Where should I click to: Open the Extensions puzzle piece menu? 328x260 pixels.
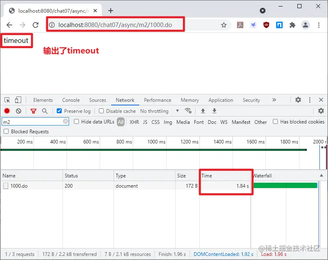pos(292,25)
